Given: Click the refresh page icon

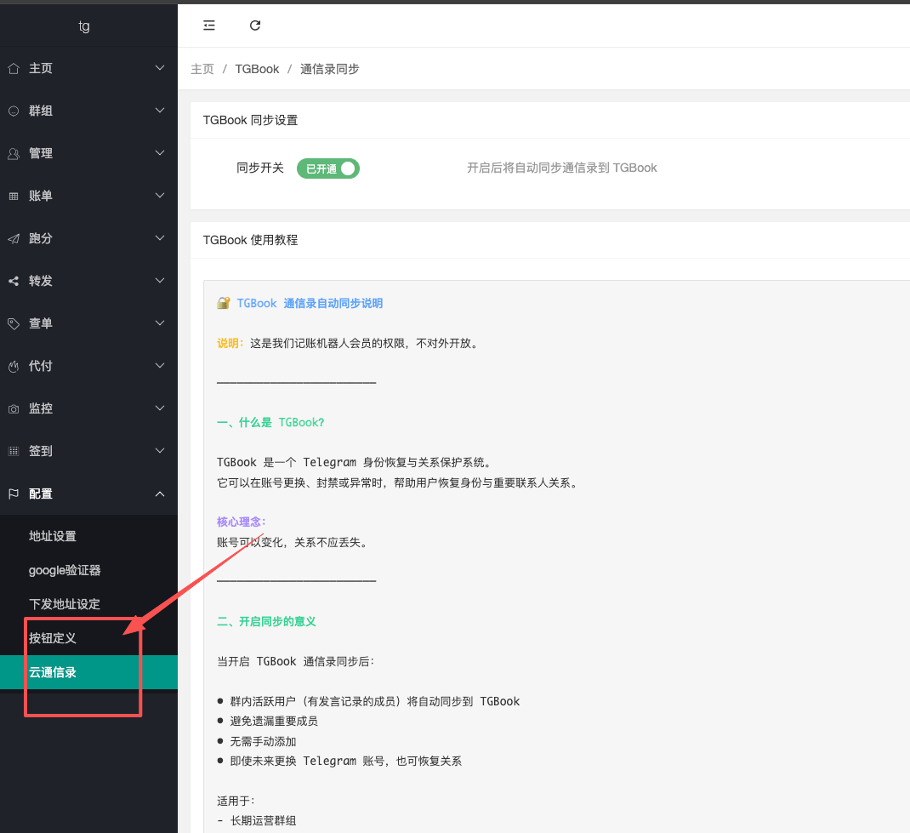Looking at the screenshot, I should pos(255,26).
